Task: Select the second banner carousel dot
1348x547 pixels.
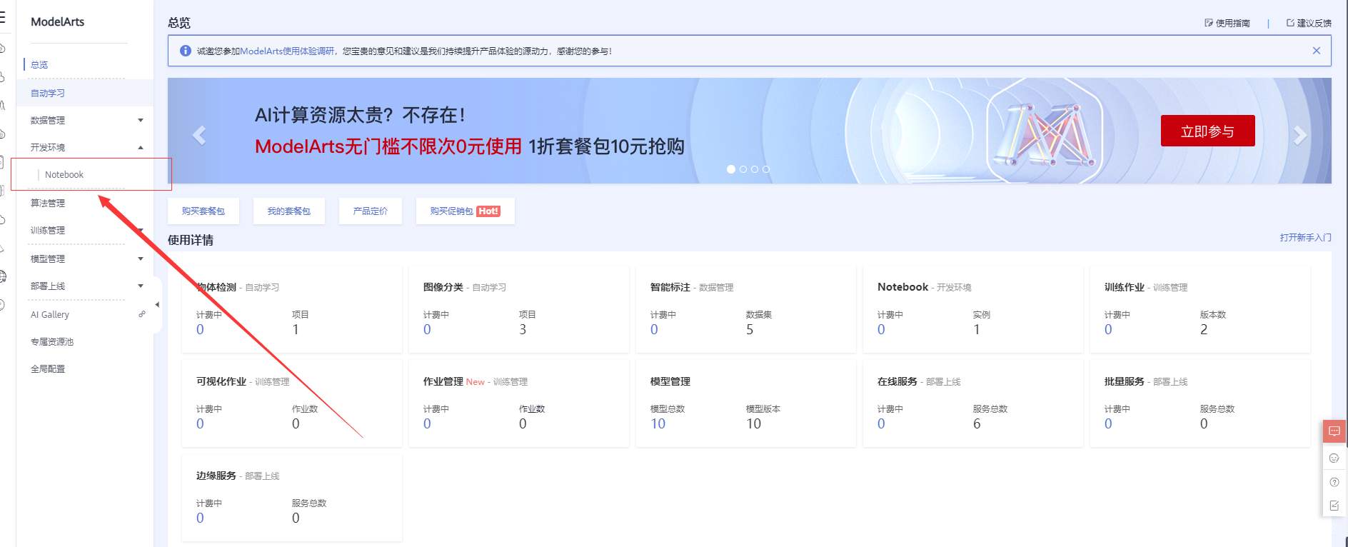Action: (x=743, y=169)
